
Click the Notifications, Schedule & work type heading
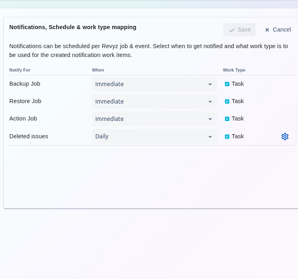point(73,27)
